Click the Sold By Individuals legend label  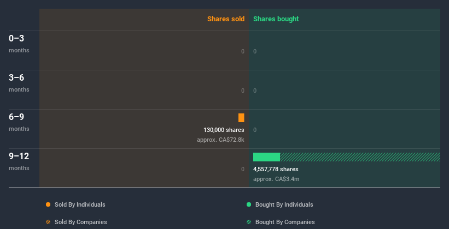pos(80,204)
